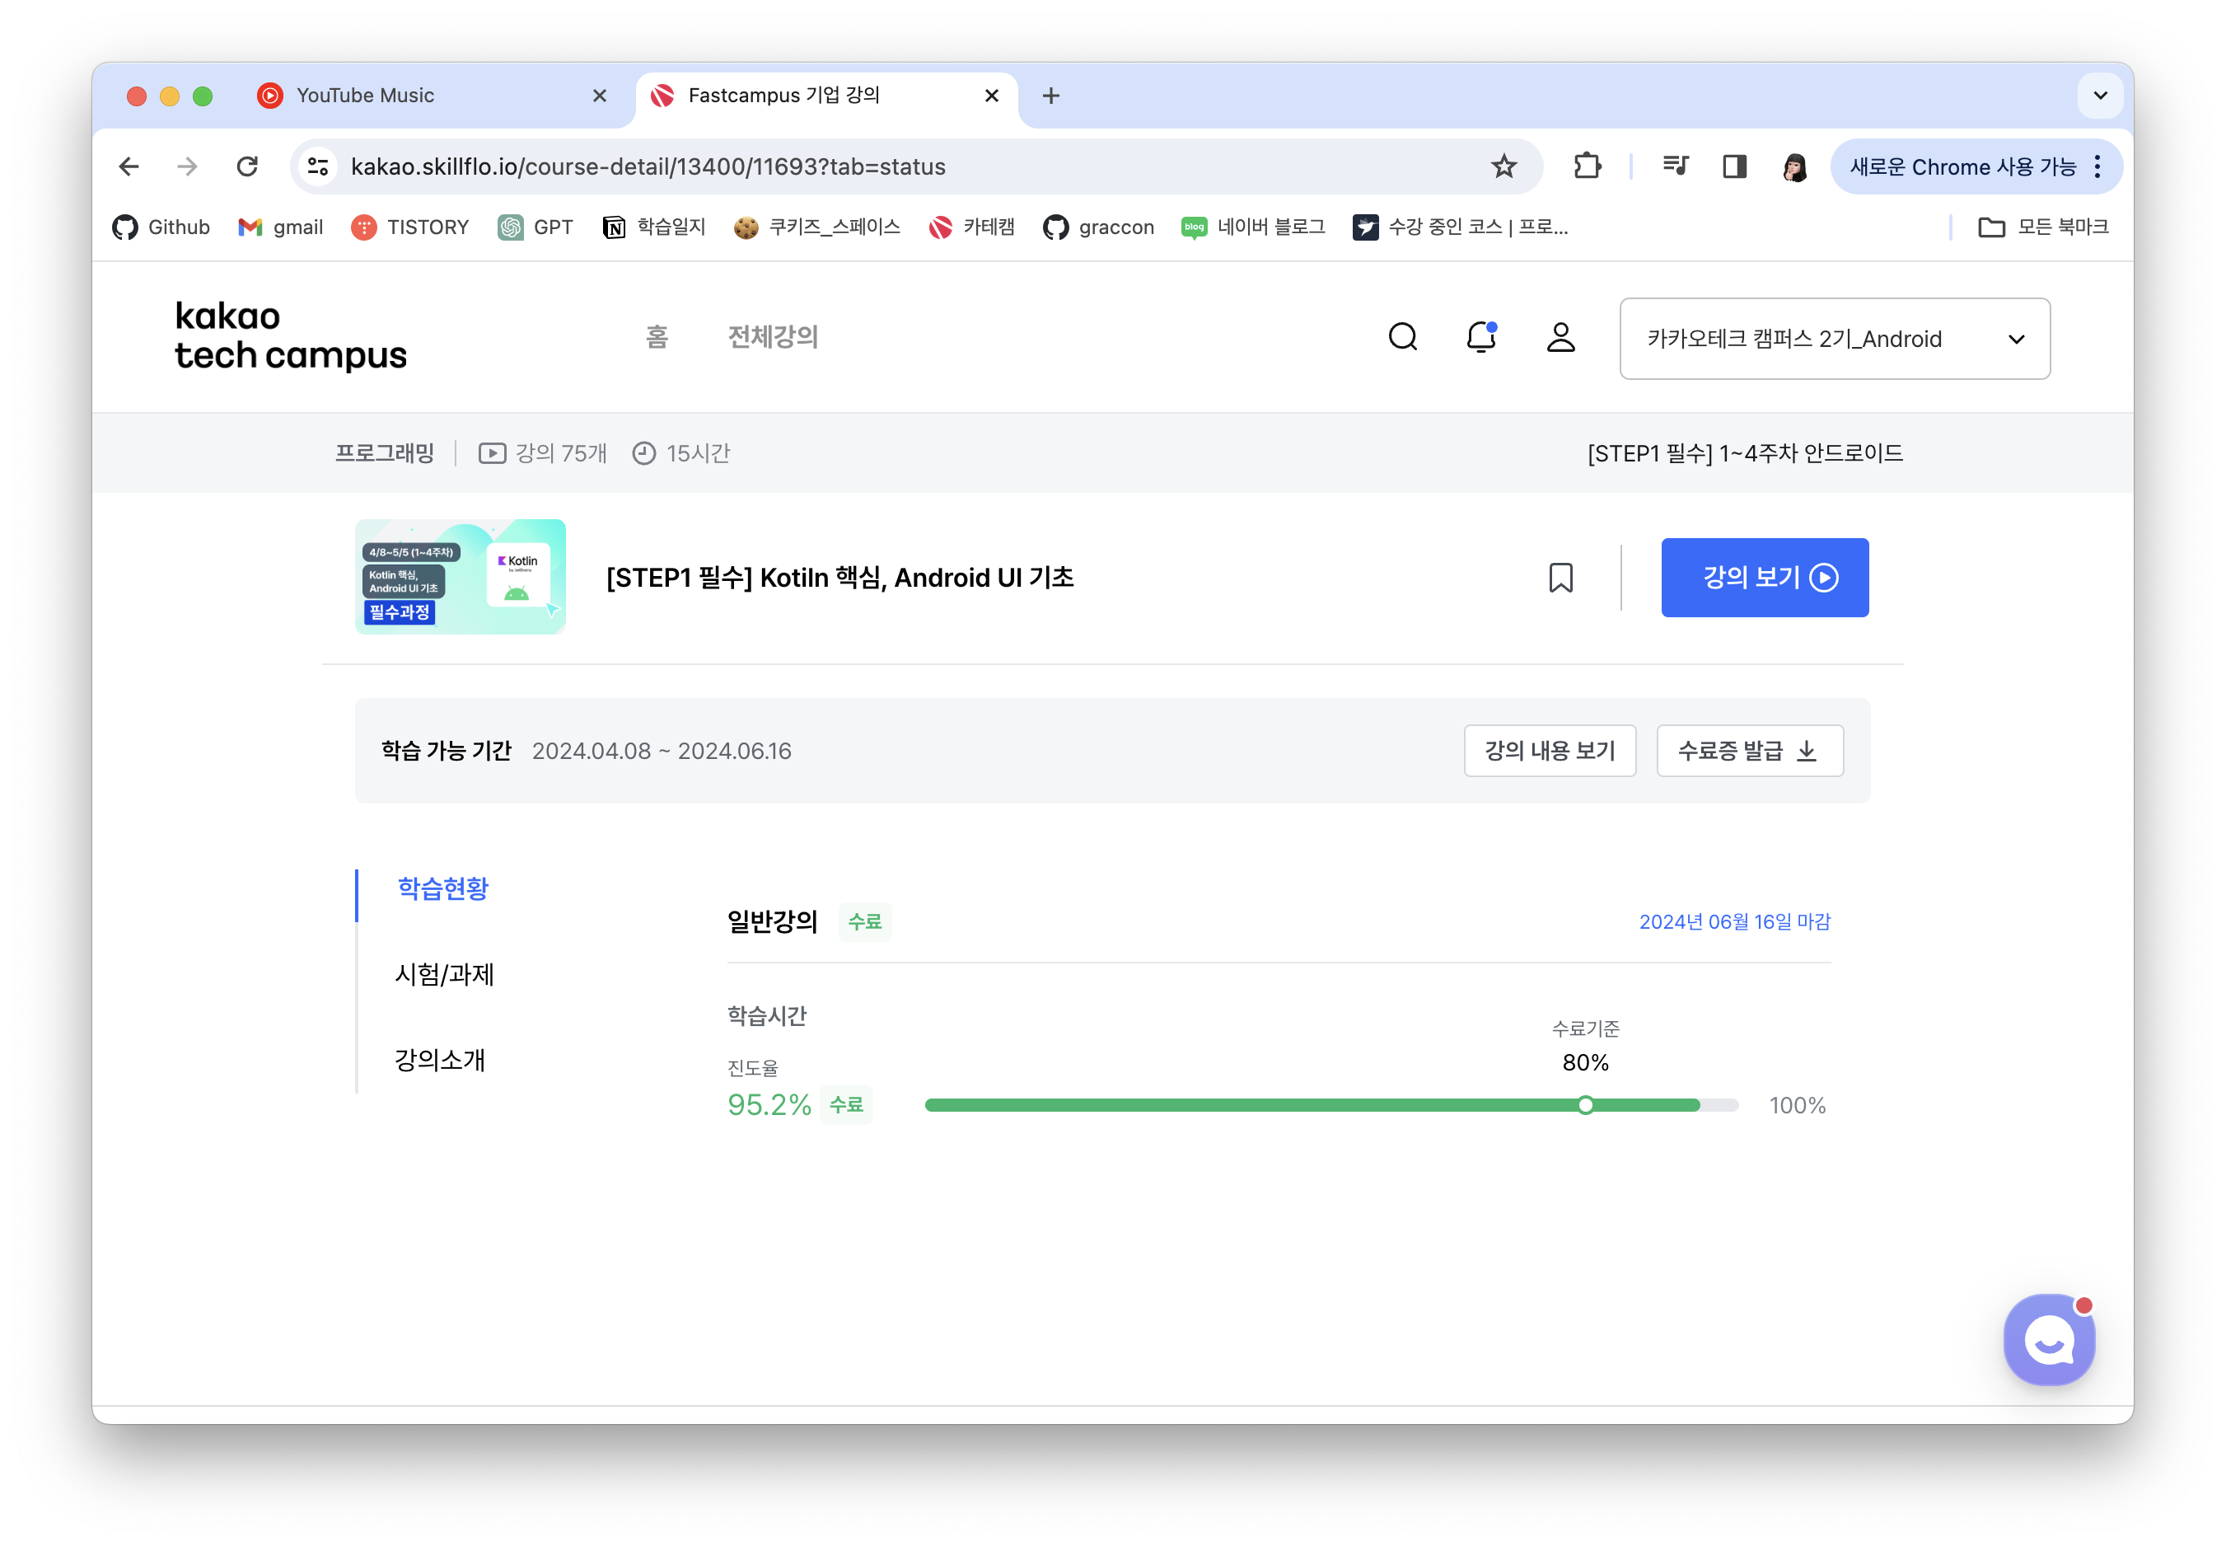
Task: Reload the page with refresh icon
Action: coord(247,166)
